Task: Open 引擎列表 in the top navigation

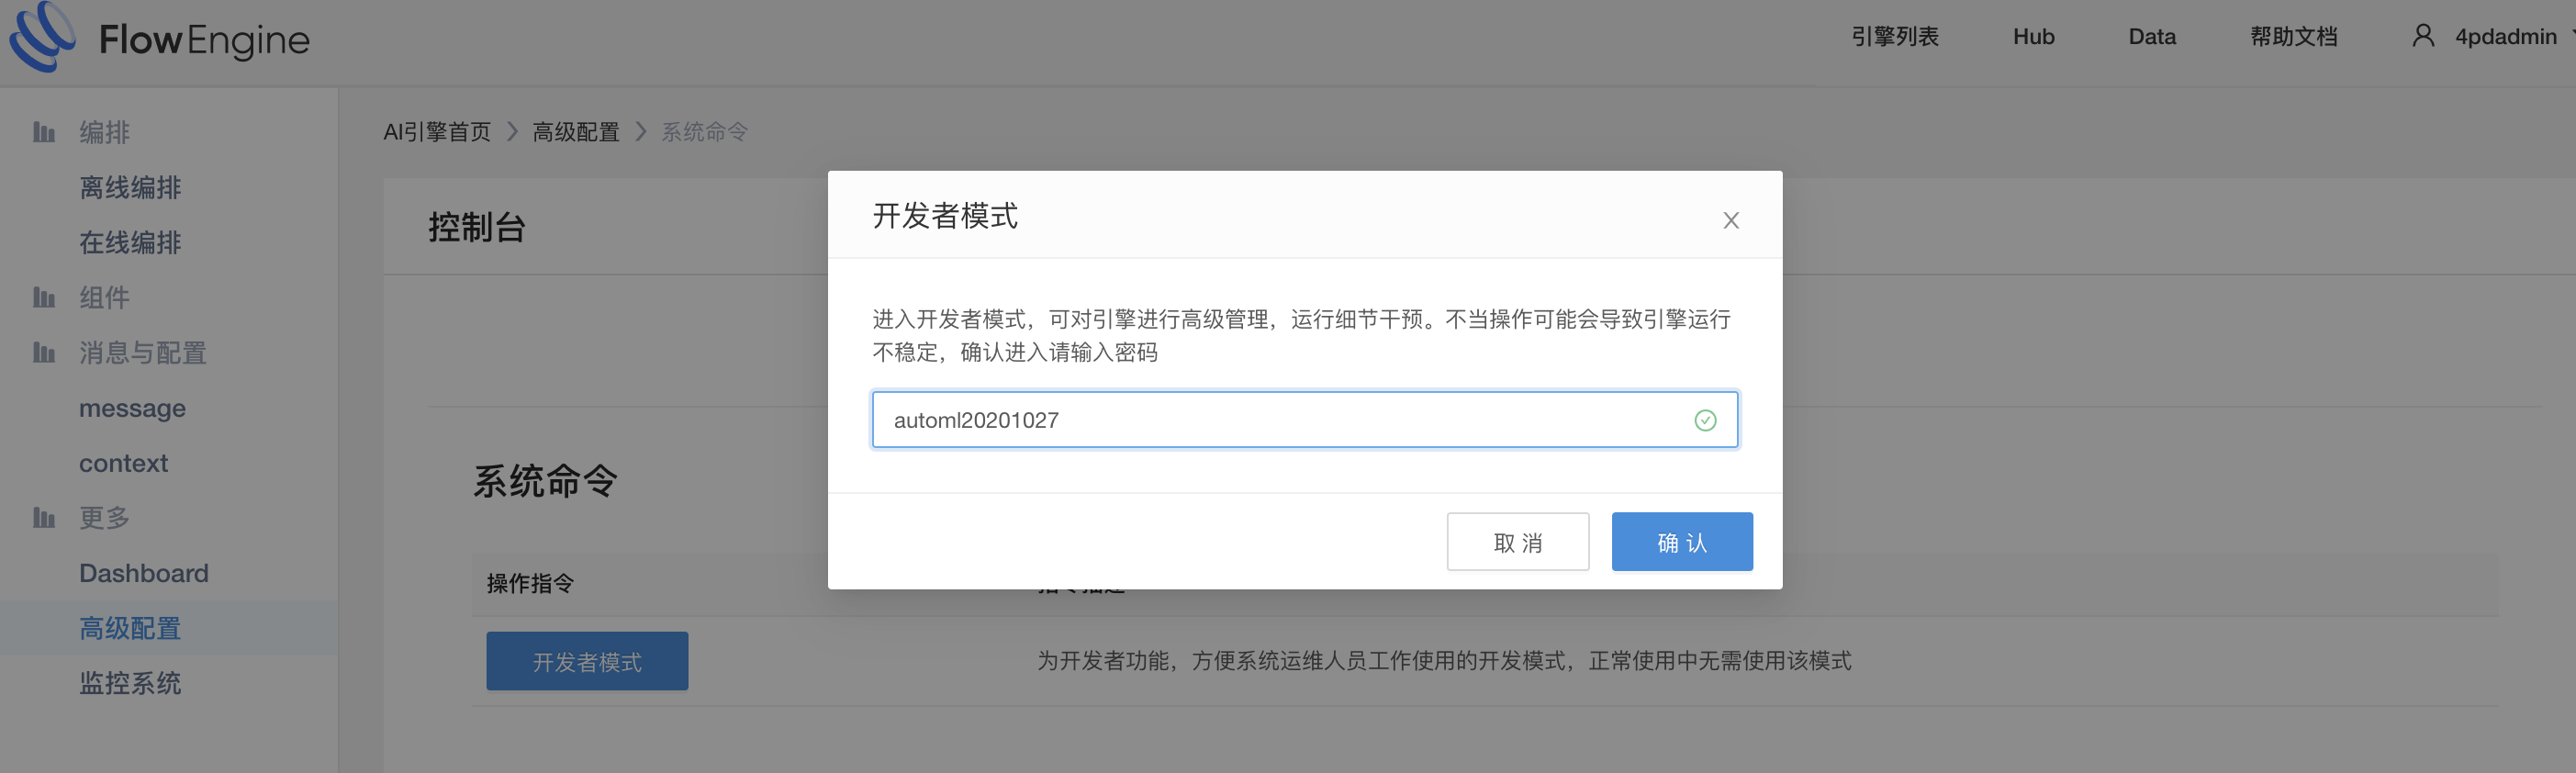Action: coord(1894,36)
